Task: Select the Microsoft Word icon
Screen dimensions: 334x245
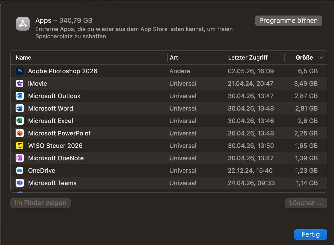Action: pos(20,108)
